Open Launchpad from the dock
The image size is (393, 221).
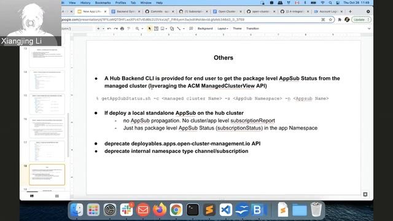point(93,209)
